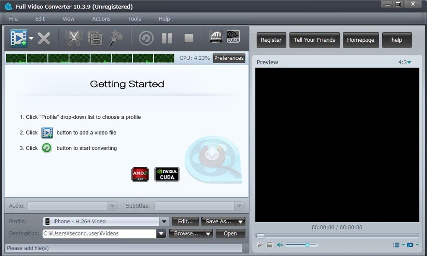Click the application logo in title bar
This screenshot has width=427, height=256.
[x=8, y=7]
